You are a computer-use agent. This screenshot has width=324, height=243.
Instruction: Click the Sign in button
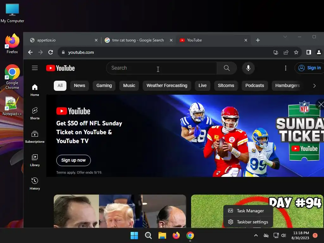pyautogui.click(x=309, y=68)
